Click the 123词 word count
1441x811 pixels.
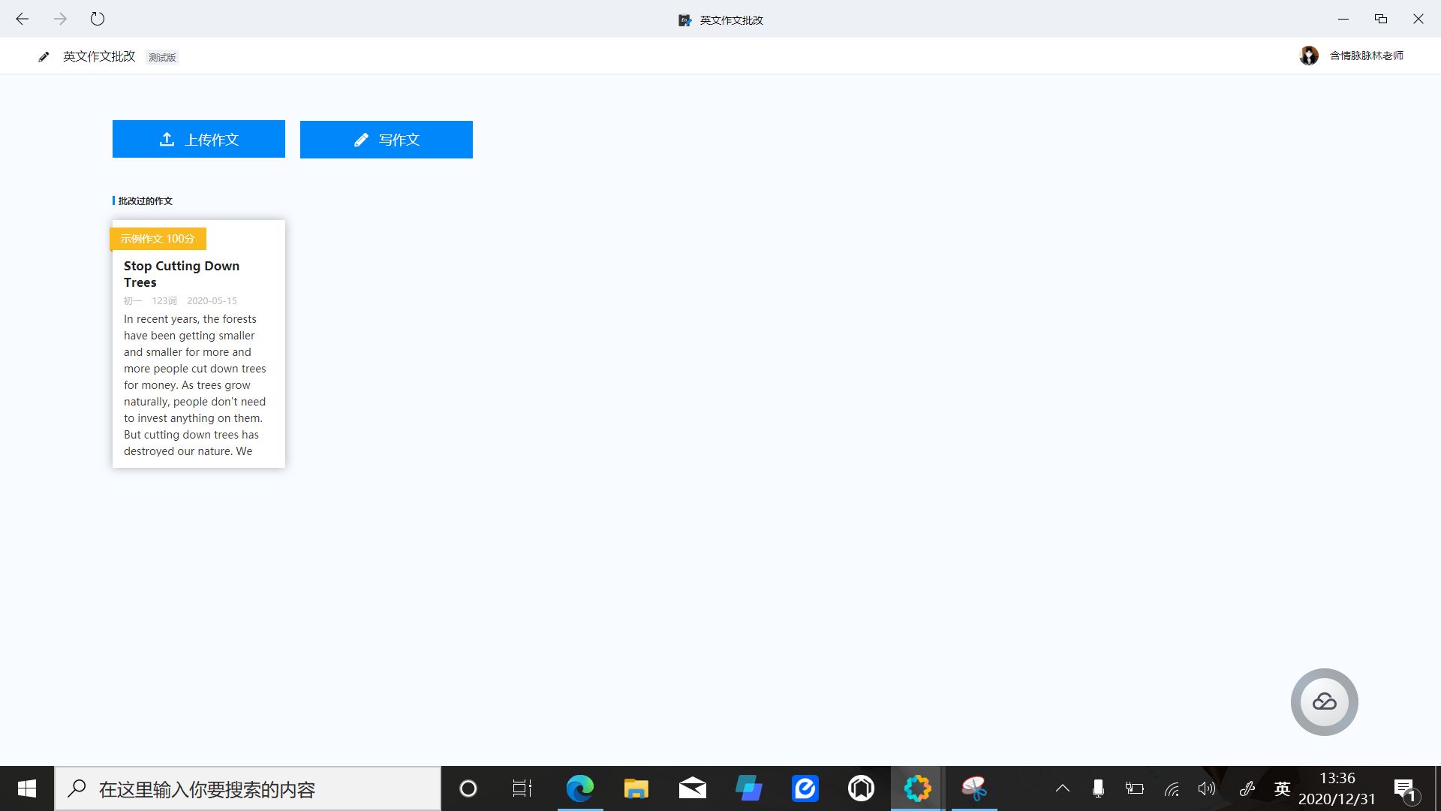coord(164,300)
